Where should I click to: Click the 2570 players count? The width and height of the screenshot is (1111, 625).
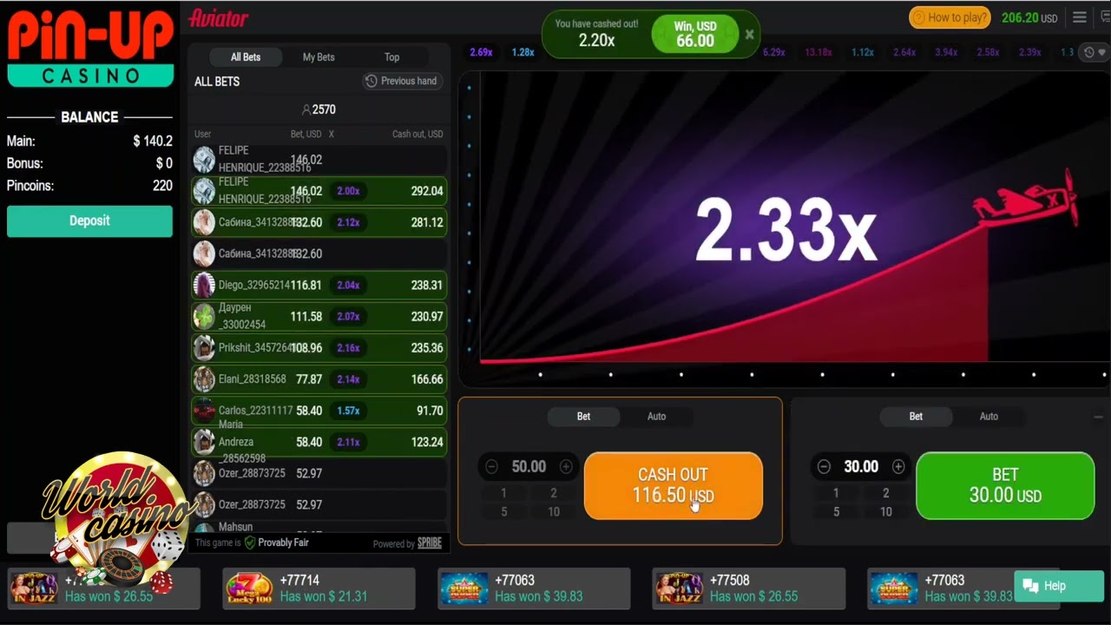pyautogui.click(x=319, y=109)
